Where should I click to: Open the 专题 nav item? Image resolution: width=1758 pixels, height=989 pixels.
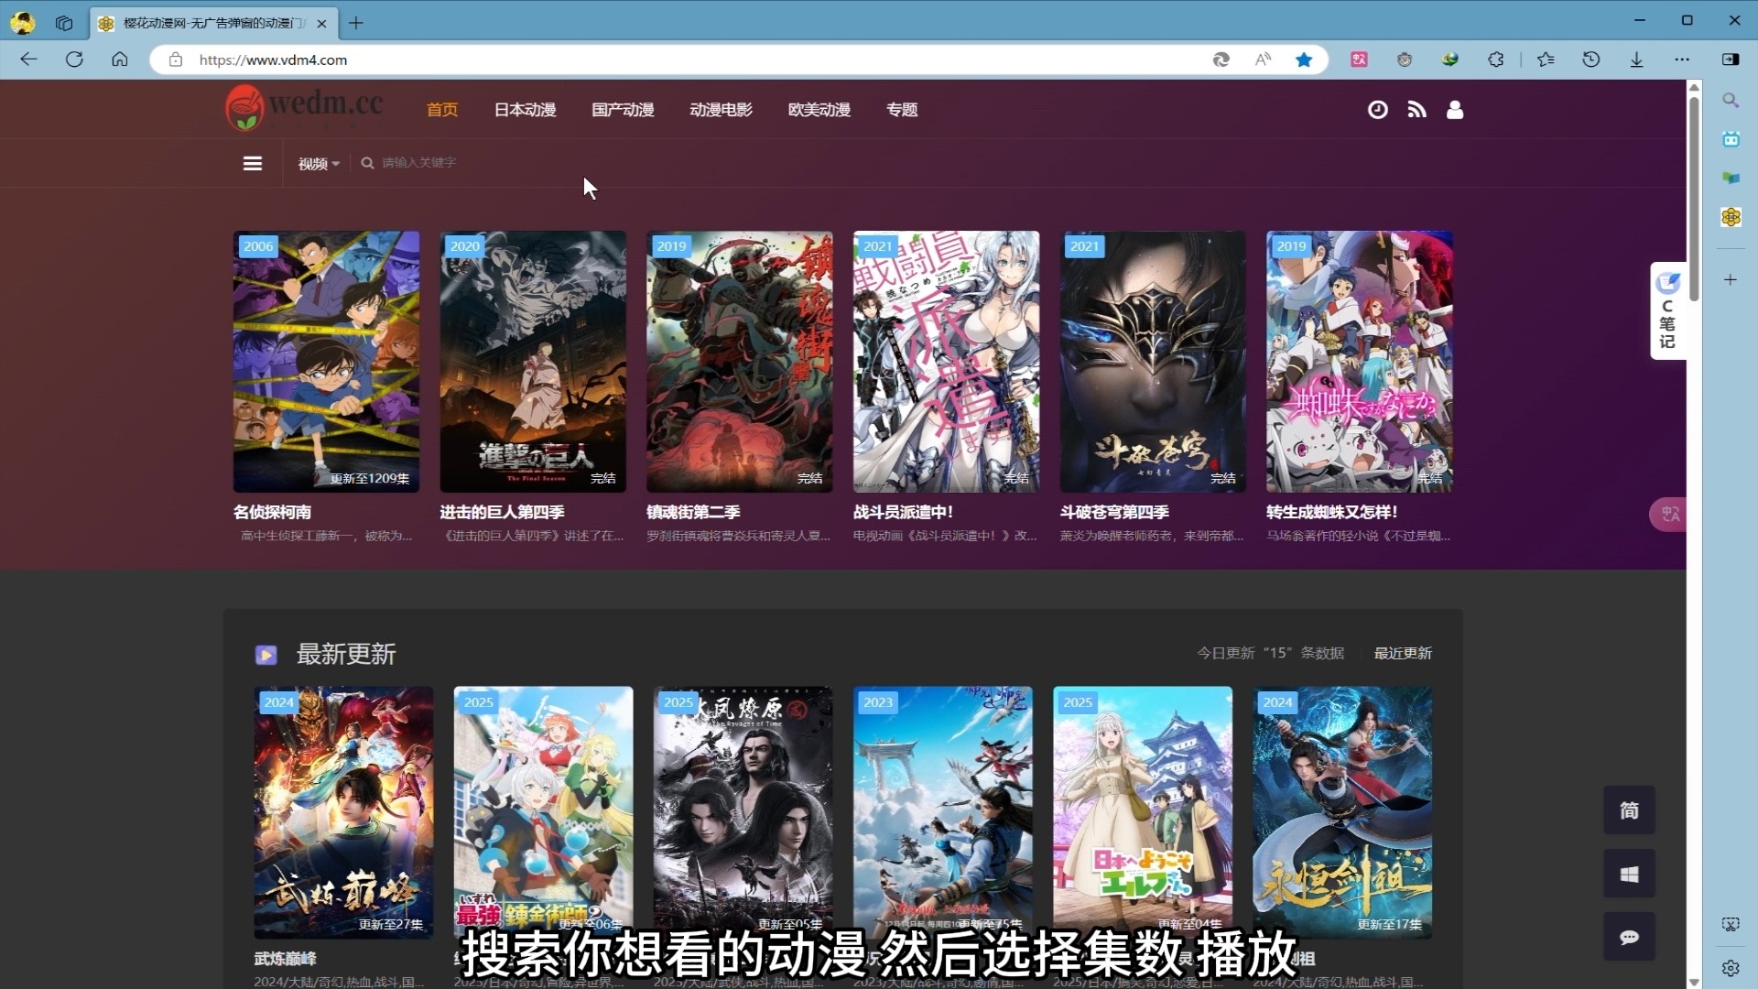902,110
